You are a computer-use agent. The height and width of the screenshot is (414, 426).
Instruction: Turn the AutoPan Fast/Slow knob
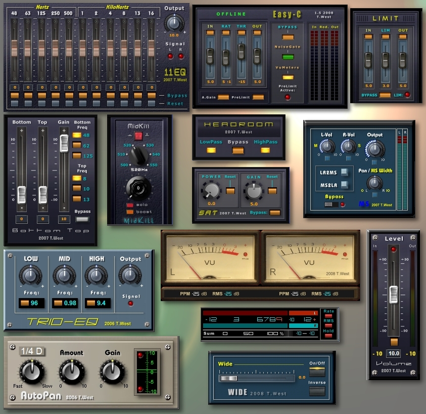(x=32, y=371)
